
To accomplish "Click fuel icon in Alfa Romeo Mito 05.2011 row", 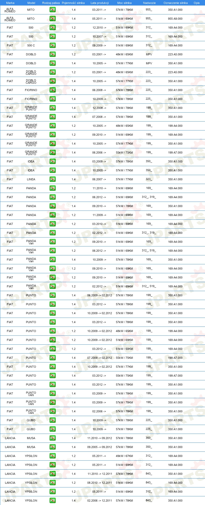I will coord(52,19).
